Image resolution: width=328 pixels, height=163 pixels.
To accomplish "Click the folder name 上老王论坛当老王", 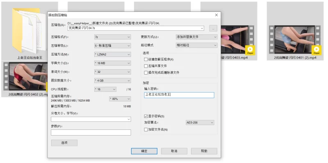I will point(30,57).
